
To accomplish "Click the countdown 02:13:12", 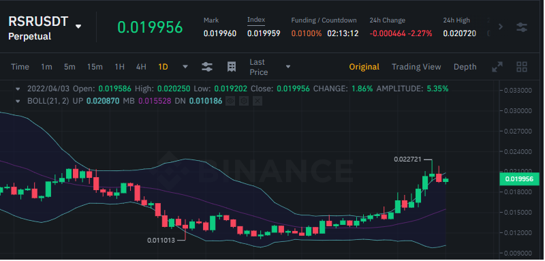I will pyautogui.click(x=343, y=33).
